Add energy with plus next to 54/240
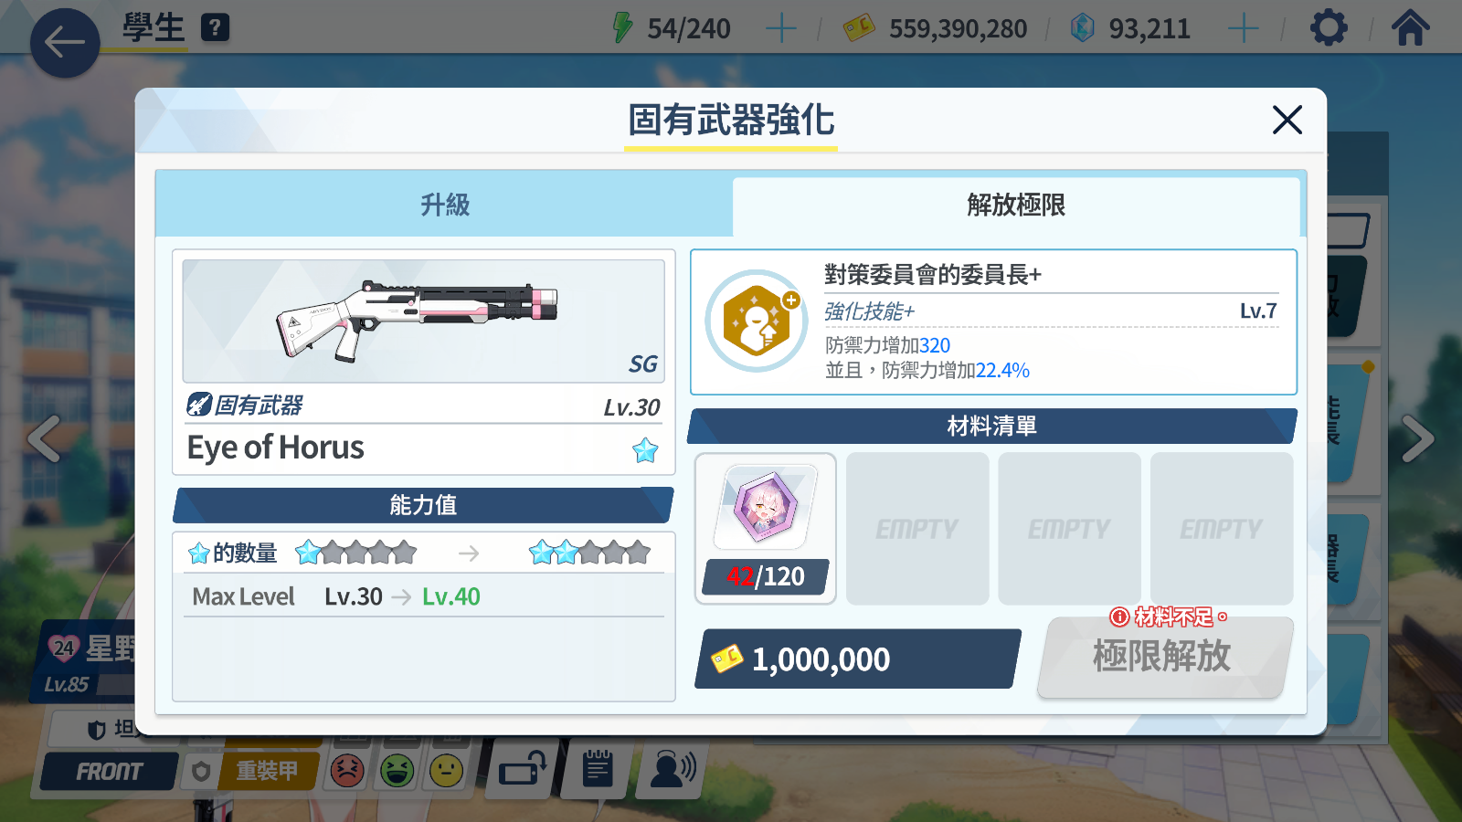 [780, 28]
